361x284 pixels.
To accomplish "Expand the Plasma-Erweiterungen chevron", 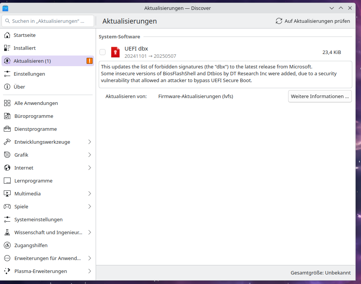I will (90, 271).
